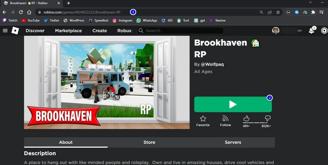The height and width of the screenshot is (165, 328).
Task: Click the All Ages label
Action: coord(203,71)
